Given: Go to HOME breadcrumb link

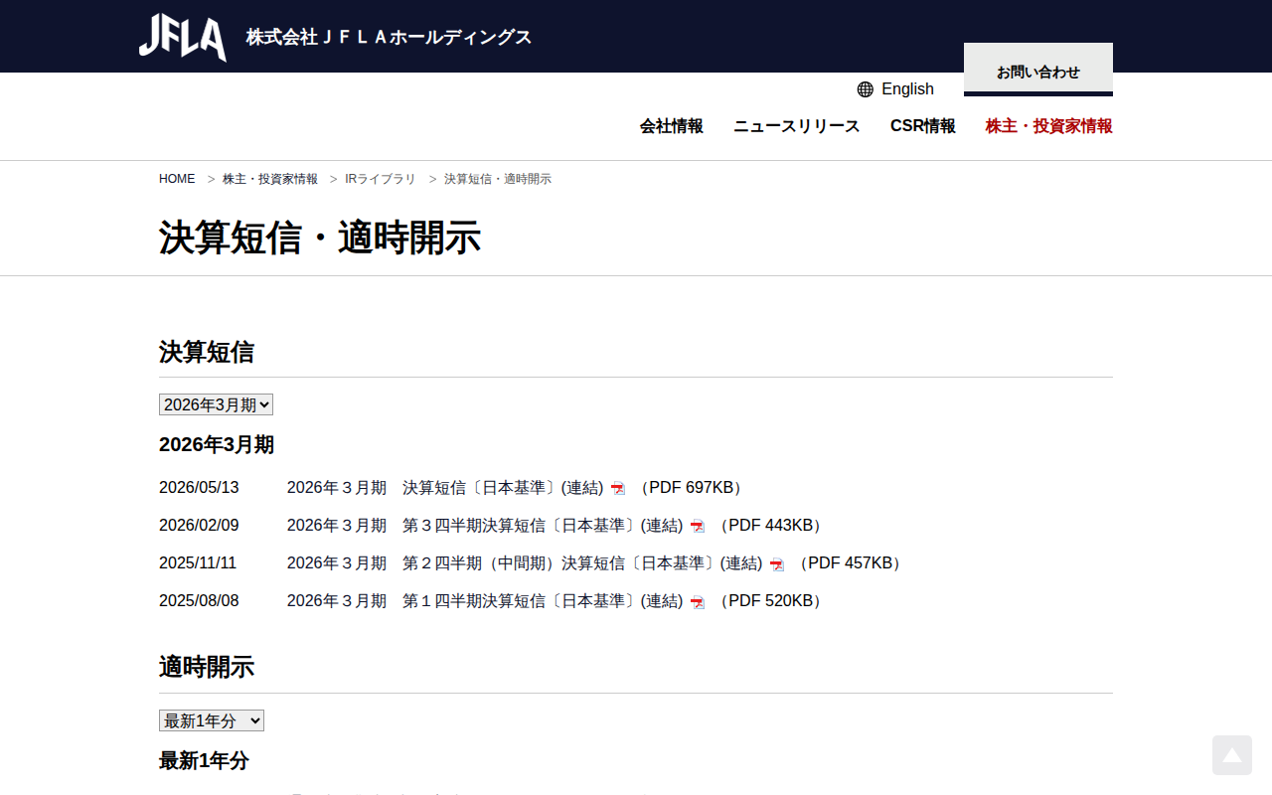Looking at the screenshot, I should [177, 179].
